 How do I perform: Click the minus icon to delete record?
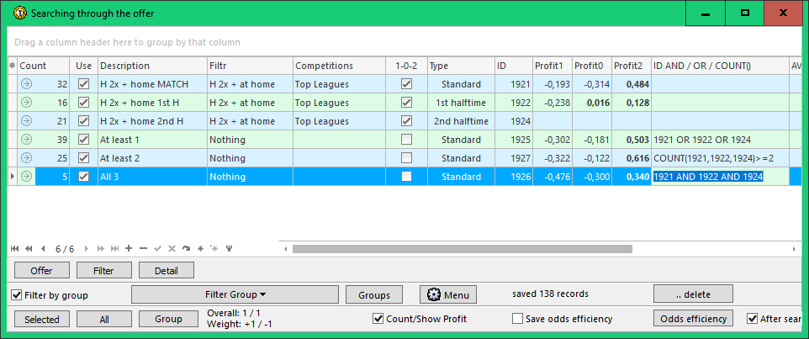(x=143, y=249)
